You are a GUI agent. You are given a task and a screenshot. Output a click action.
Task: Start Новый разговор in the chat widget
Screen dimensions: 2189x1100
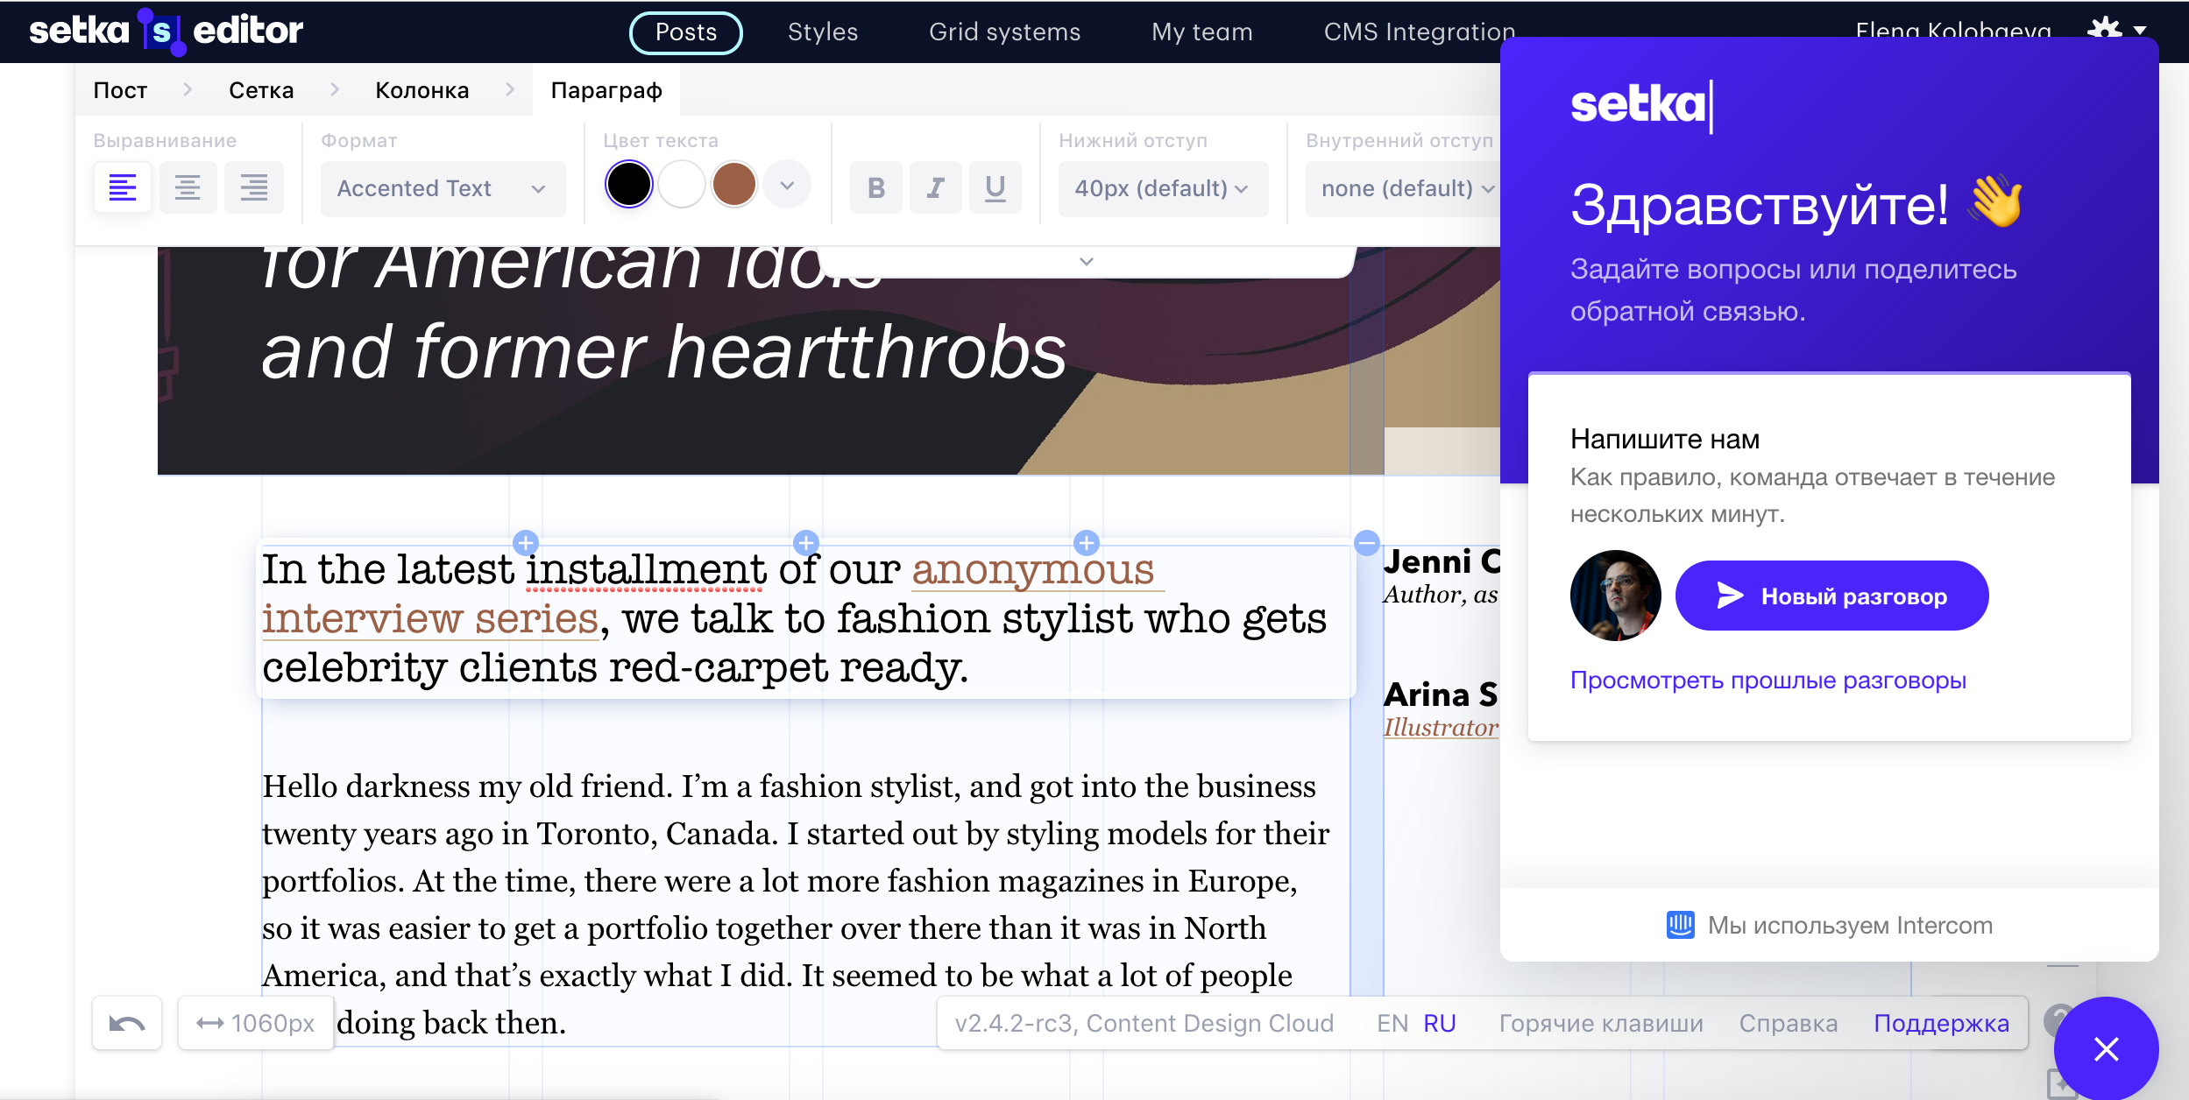click(x=1831, y=595)
